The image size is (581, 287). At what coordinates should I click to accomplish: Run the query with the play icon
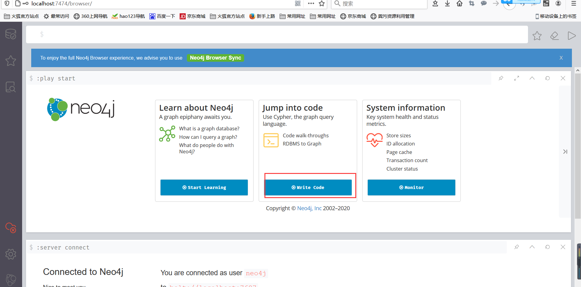pos(571,35)
